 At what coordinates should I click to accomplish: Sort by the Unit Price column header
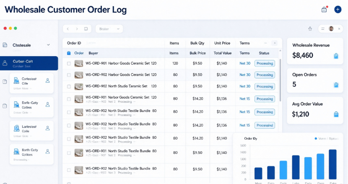(x=222, y=43)
